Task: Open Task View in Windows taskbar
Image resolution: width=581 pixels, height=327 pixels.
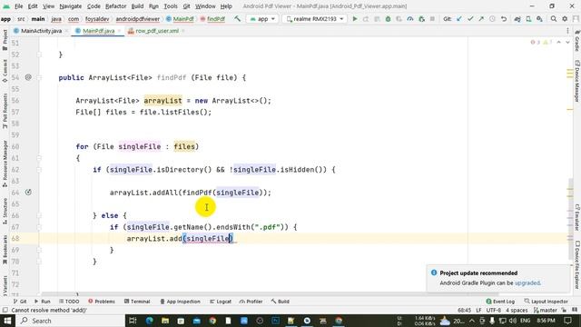Action: click(x=133, y=321)
